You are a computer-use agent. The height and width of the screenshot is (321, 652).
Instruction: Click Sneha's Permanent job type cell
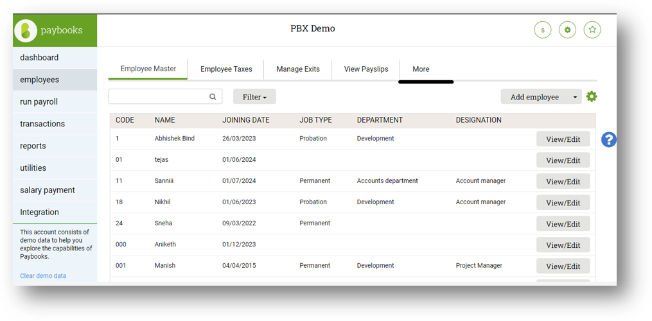point(315,223)
